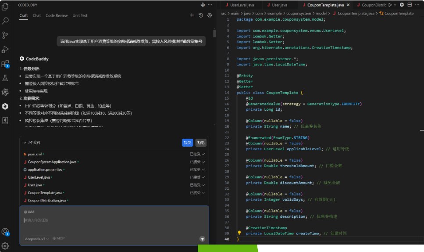Viewport: 424px width, 252px height.
Task: Click the @ Add context button
Action: pyautogui.click(x=29, y=212)
